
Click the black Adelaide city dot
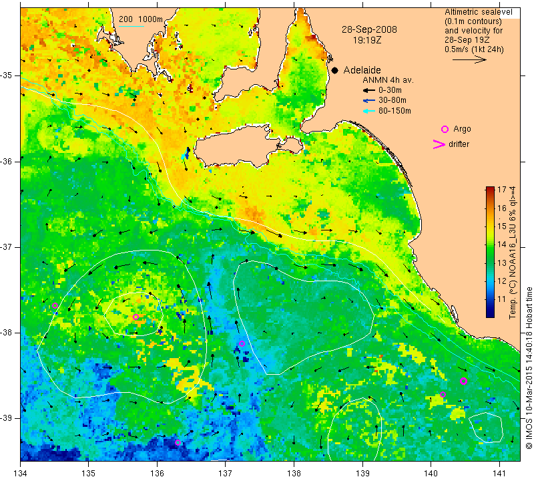click(335, 70)
